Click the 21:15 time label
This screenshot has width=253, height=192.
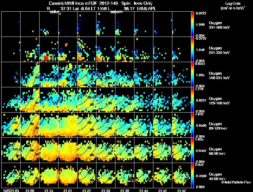point(49,190)
